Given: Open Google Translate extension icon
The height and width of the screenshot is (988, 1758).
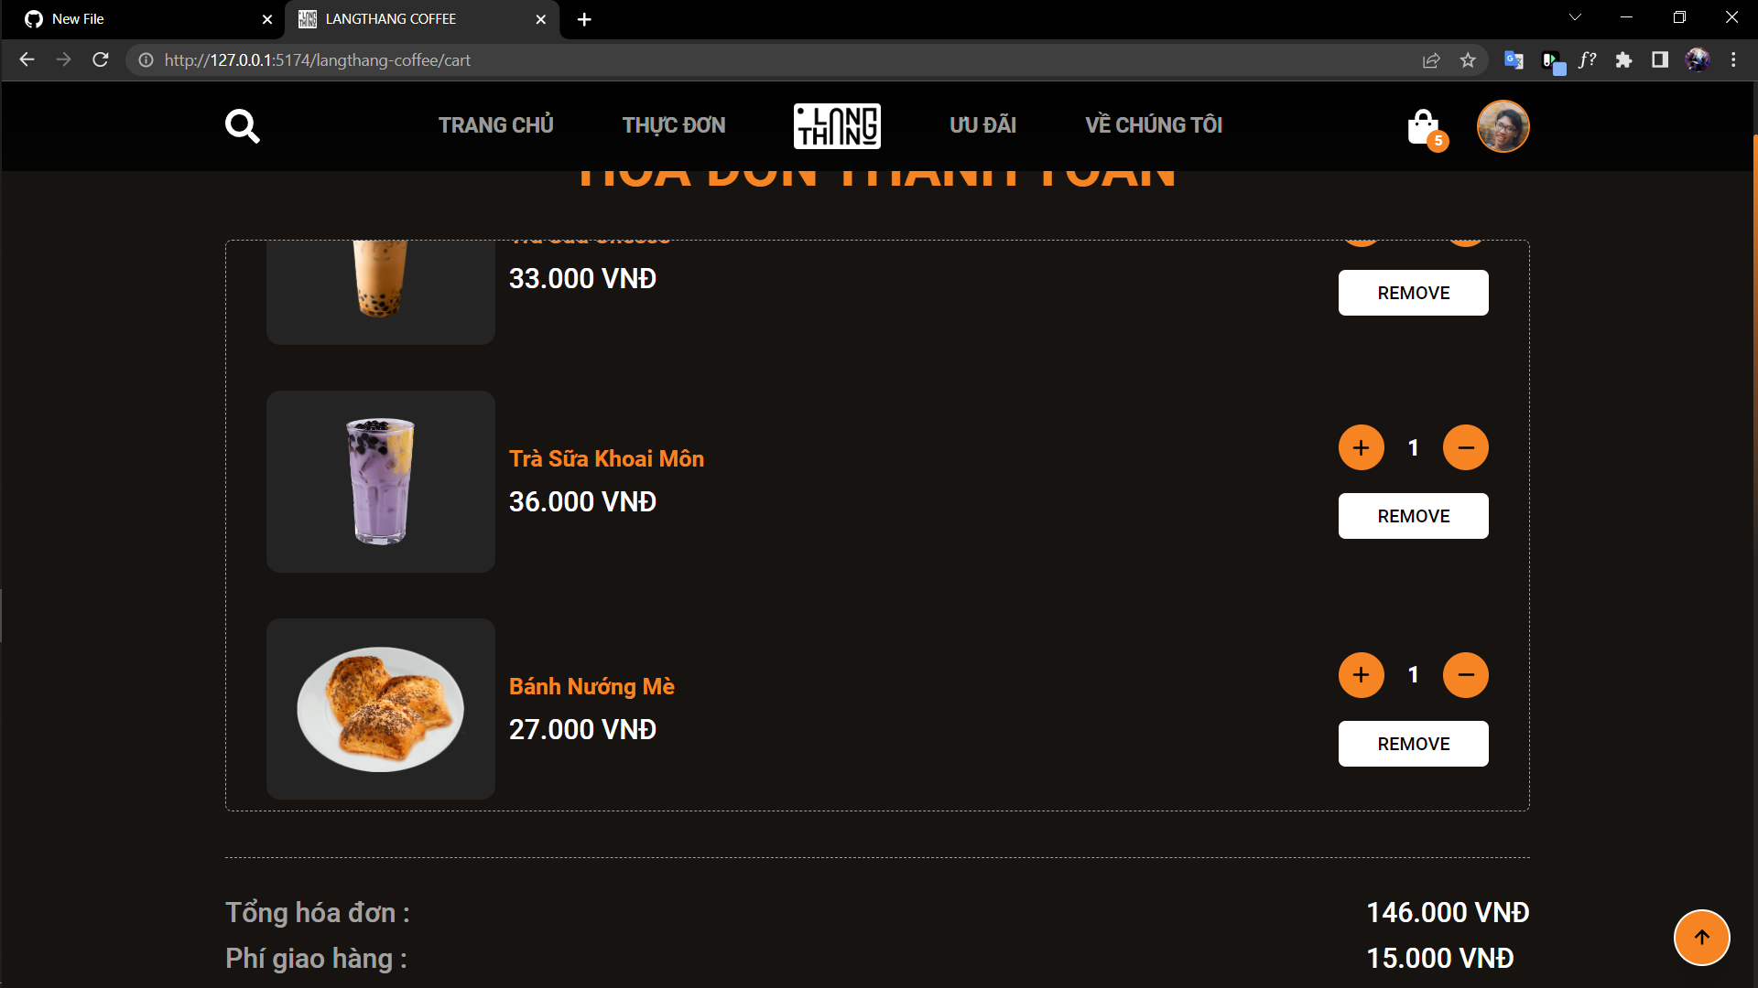Looking at the screenshot, I should pyautogui.click(x=1514, y=60).
